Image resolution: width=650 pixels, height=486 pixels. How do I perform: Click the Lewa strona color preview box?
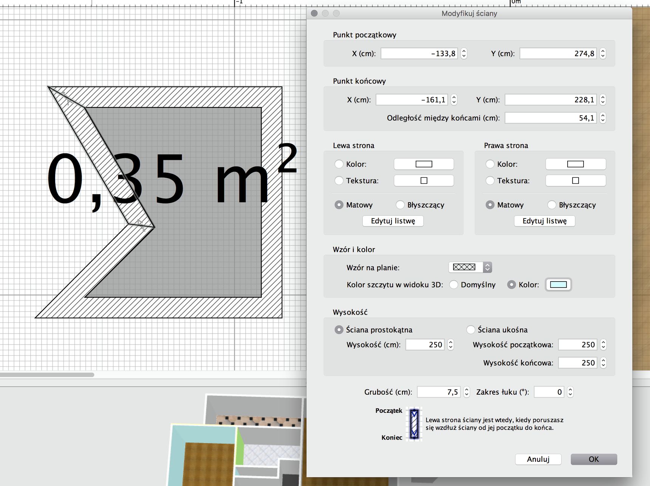click(x=424, y=164)
